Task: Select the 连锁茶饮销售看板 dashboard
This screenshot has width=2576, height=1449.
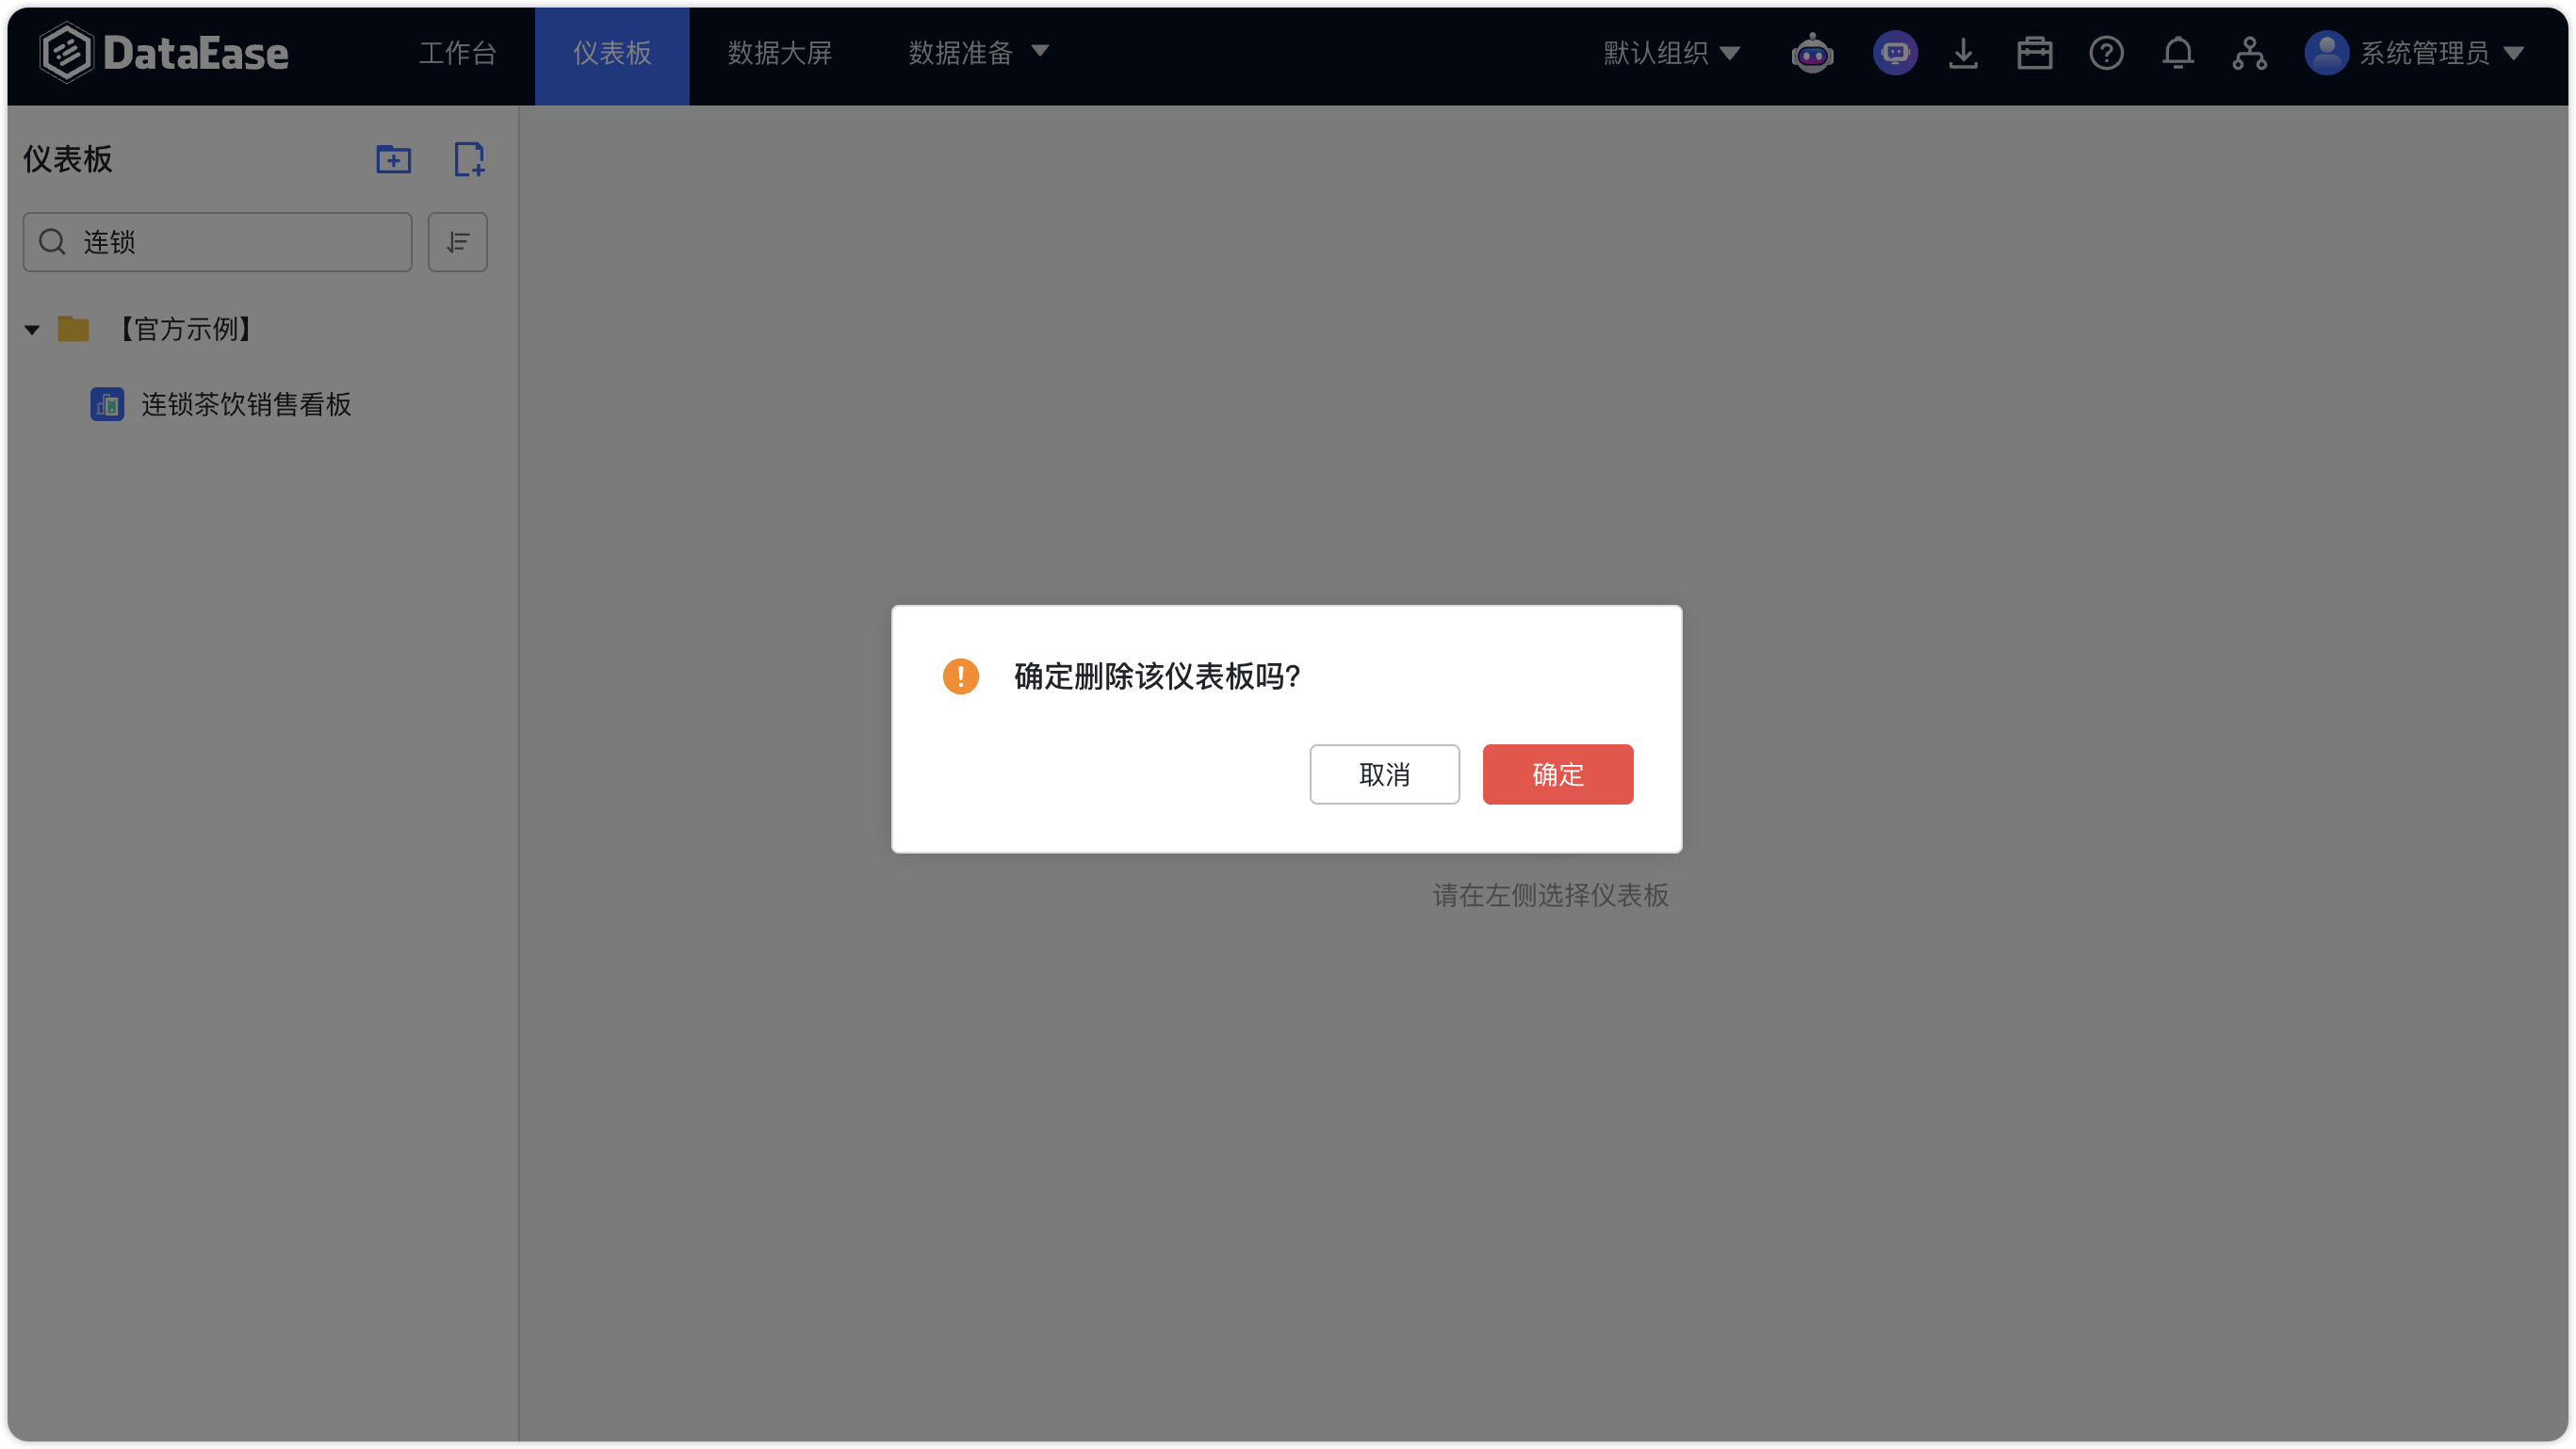Action: click(x=246, y=404)
